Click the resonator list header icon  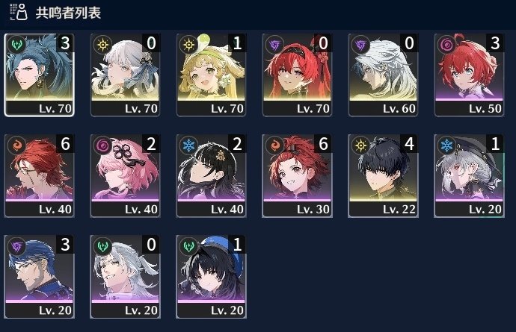(19, 12)
